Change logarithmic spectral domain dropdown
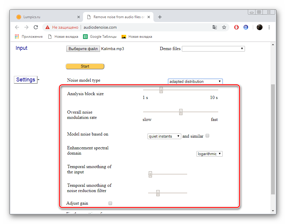The height and width of the screenshot is (224, 286). point(209,154)
